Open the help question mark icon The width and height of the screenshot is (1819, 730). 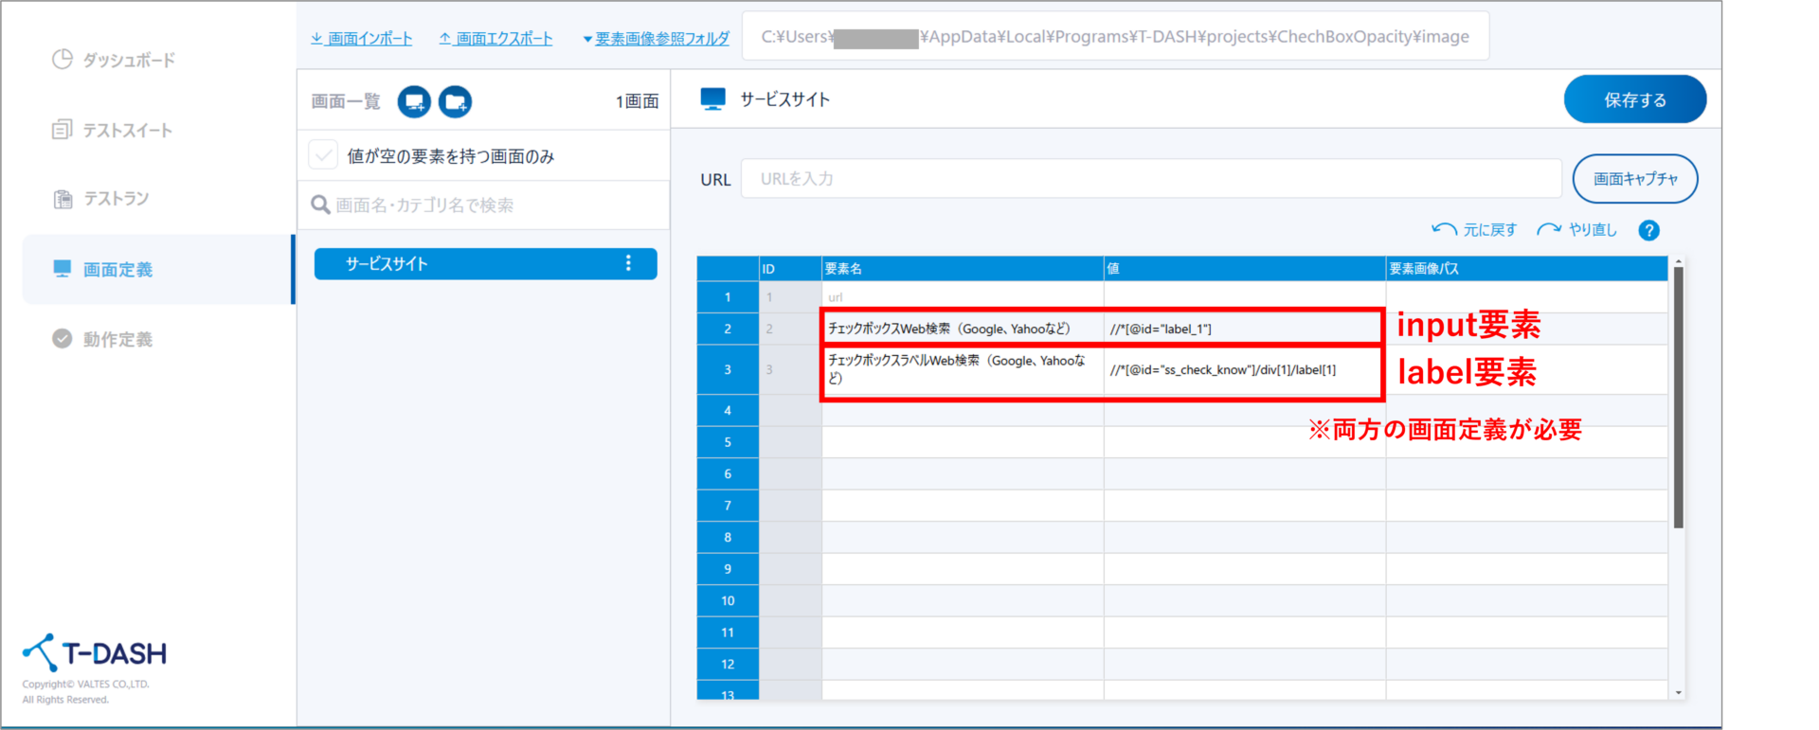coord(1648,230)
